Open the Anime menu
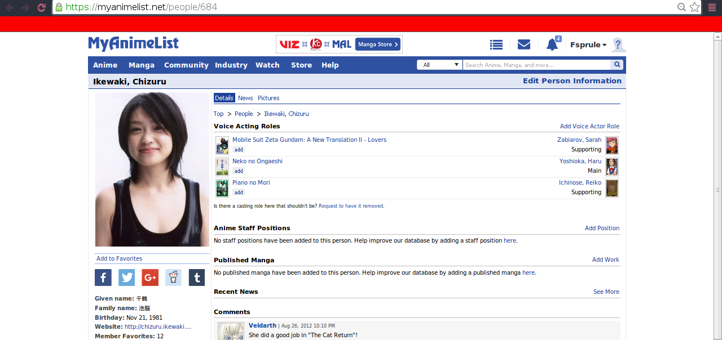 coord(105,65)
